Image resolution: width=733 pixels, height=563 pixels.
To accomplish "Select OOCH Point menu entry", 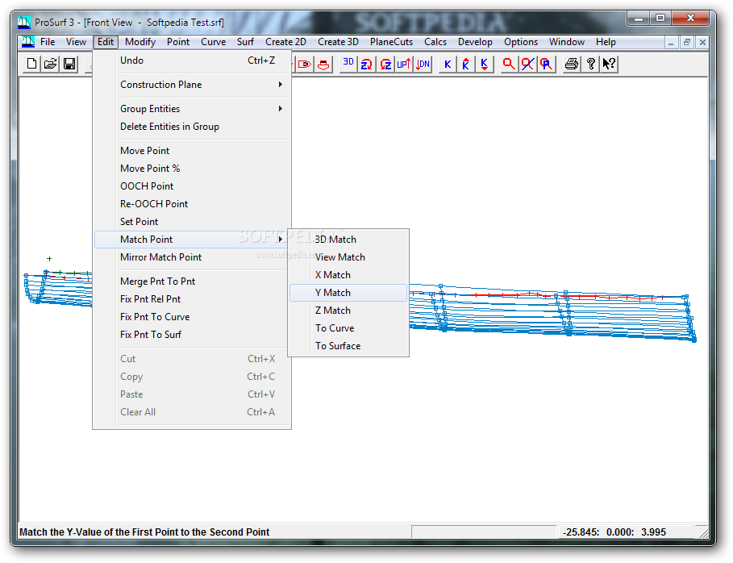I will [192, 186].
